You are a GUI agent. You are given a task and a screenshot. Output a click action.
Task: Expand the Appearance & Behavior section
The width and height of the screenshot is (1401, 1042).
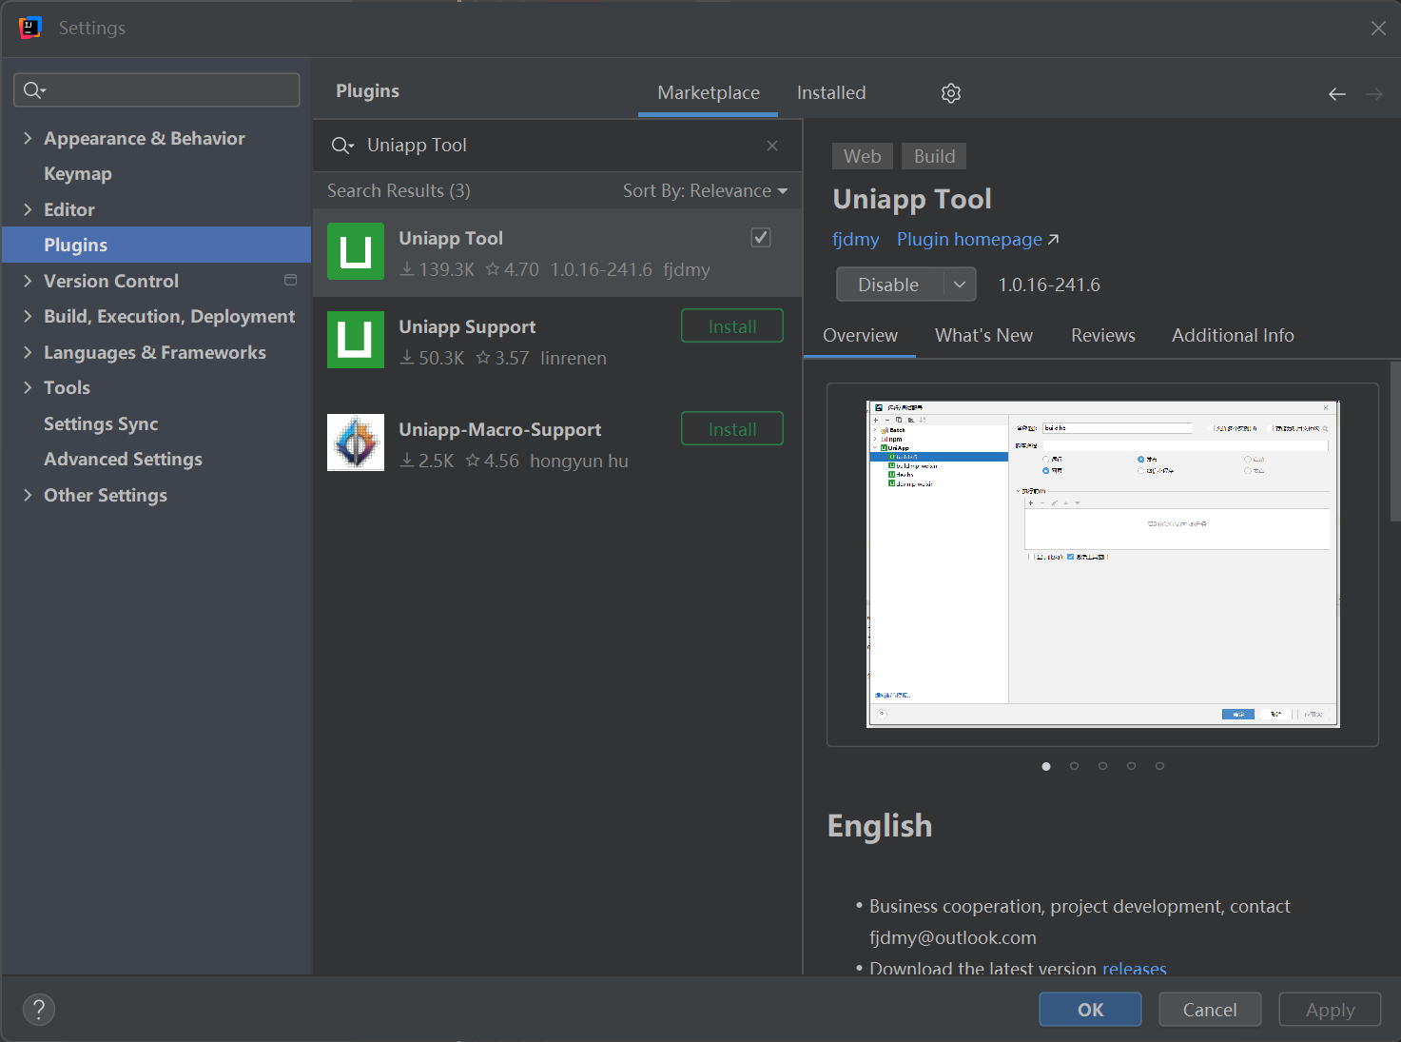point(28,138)
